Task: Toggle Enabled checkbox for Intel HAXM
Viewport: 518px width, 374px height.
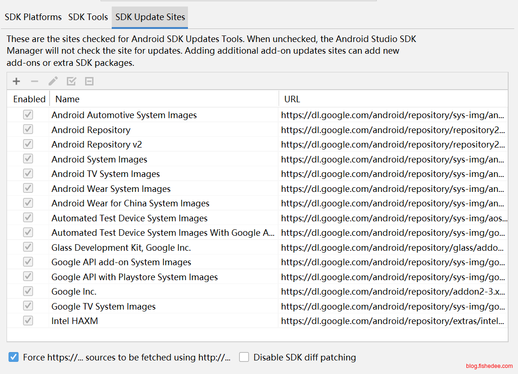Action: [28, 321]
